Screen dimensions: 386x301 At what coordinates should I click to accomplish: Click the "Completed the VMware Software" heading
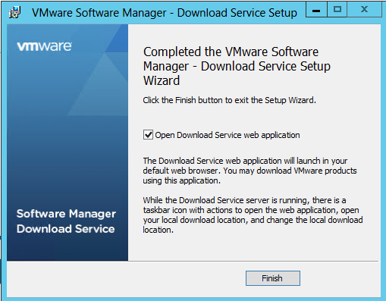click(237, 66)
